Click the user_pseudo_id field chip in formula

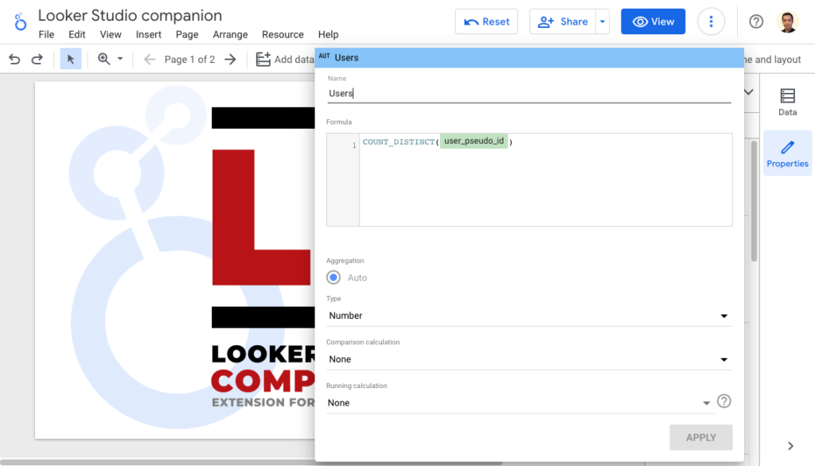(x=474, y=142)
